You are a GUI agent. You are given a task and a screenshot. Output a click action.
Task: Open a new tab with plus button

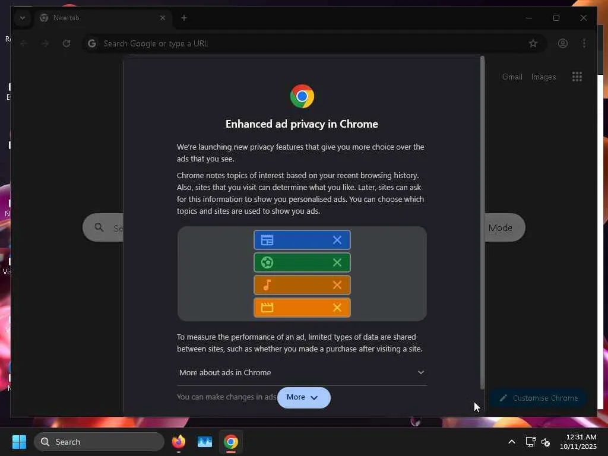click(x=184, y=18)
